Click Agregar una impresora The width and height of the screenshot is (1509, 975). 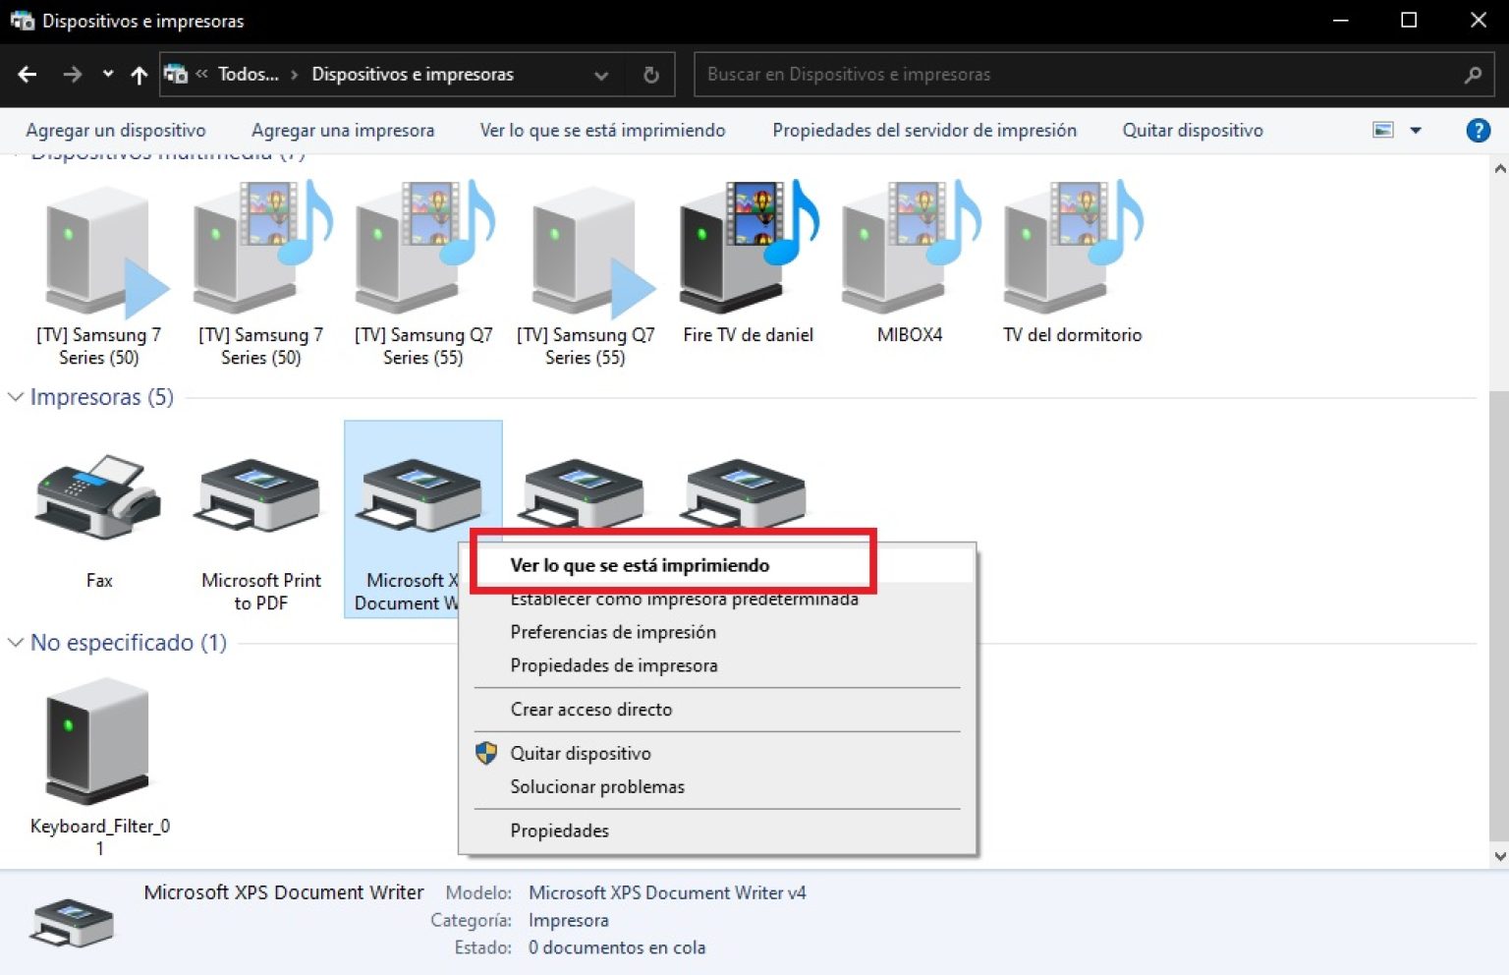343,130
